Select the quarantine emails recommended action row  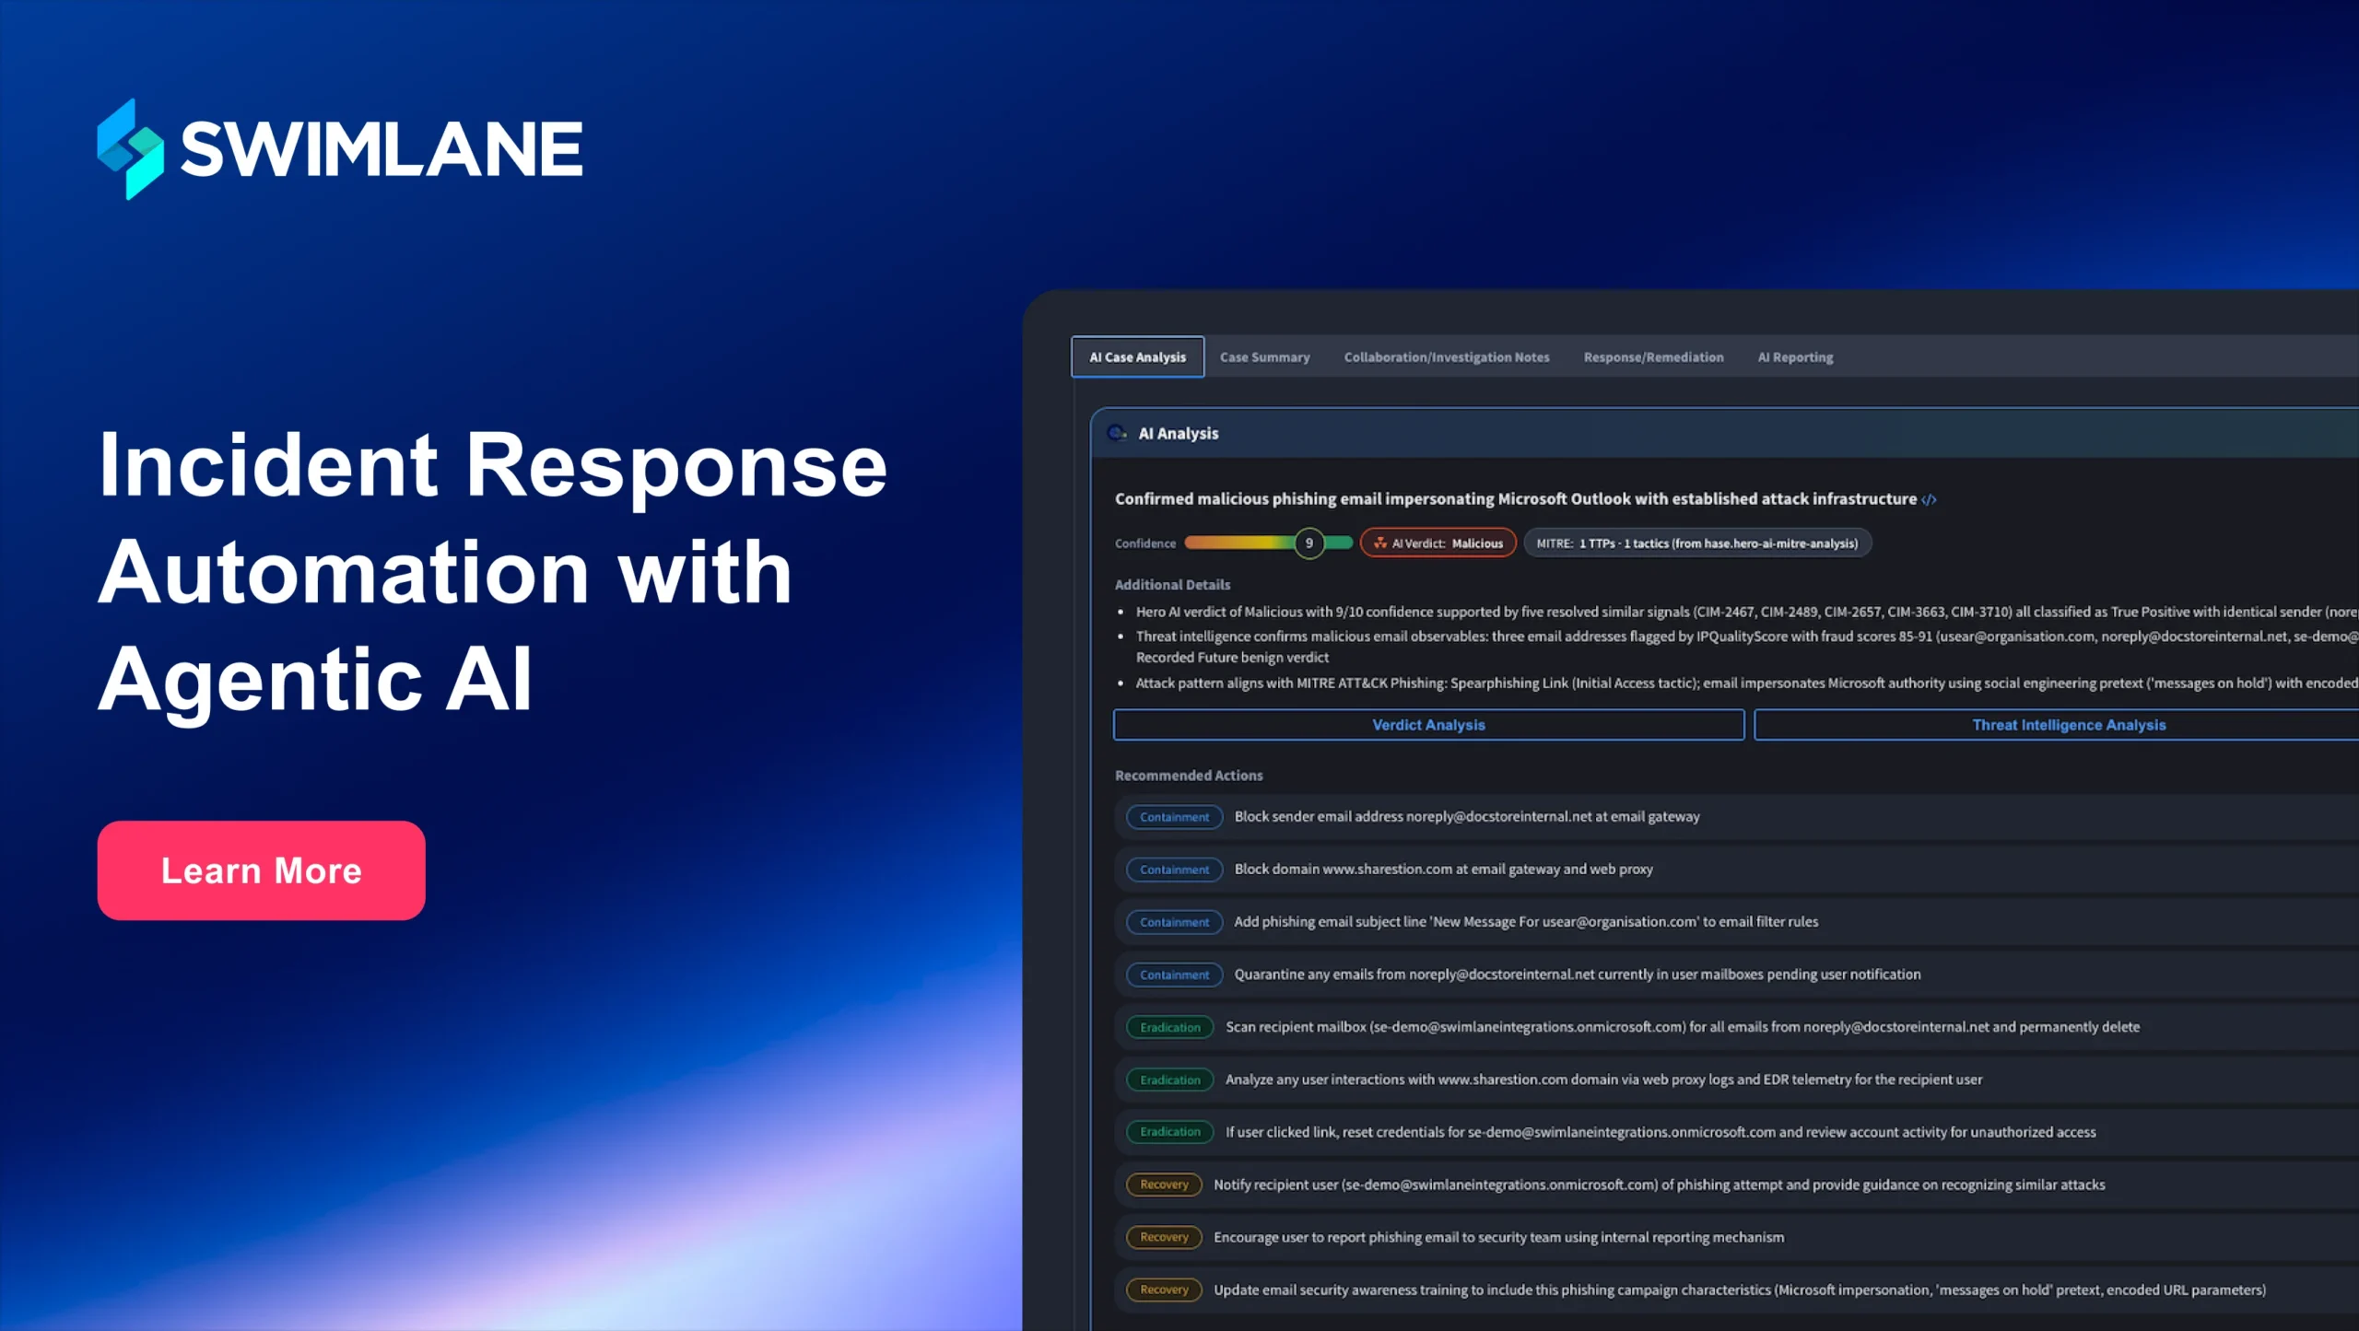click(1577, 975)
